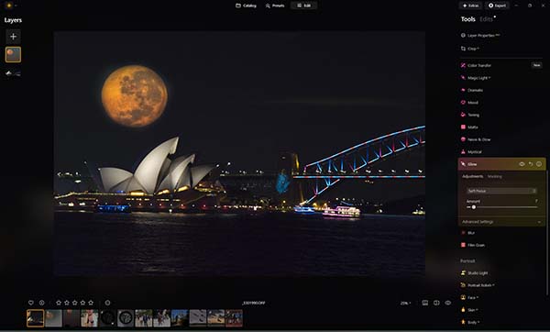Select the moon layer thumbnail in Layers
The image size is (550, 332).
point(14,55)
